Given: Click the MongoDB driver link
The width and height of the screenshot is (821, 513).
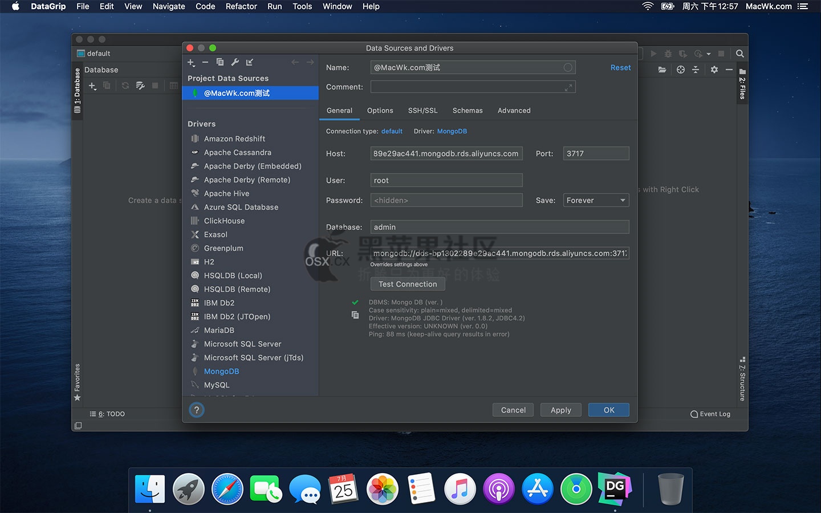Looking at the screenshot, I should (x=452, y=131).
